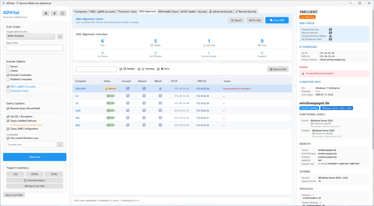Toggle Technical / Users checkbox
The height and width of the screenshot is (206, 374).
[8, 91]
